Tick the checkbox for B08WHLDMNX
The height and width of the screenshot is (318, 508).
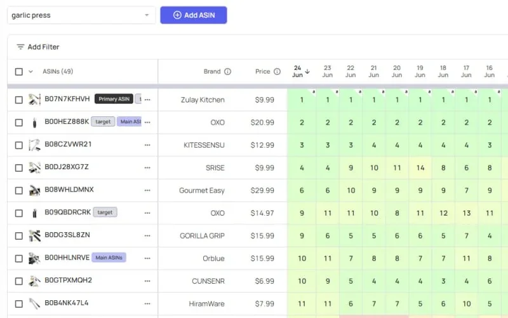pos(19,190)
